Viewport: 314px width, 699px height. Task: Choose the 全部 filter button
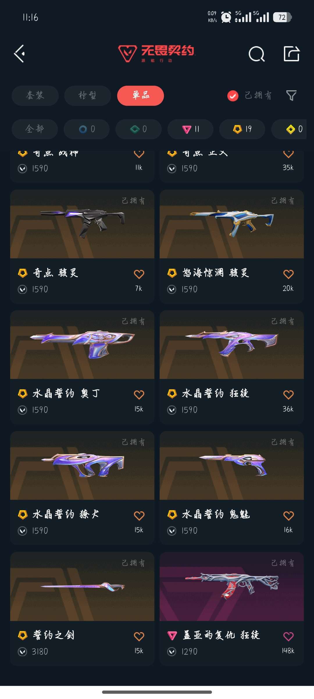[x=35, y=129]
